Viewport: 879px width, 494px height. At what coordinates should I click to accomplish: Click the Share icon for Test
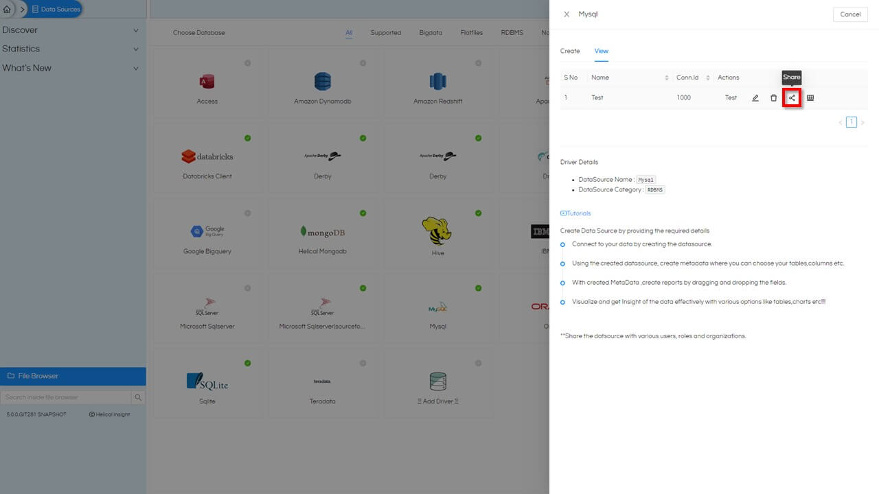click(x=792, y=98)
